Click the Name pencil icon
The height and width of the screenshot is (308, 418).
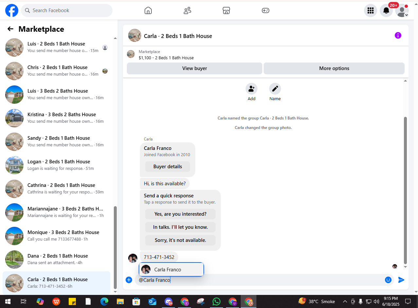click(275, 89)
